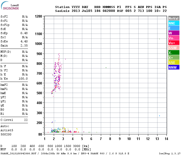This screenshot has height=155, width=181.
Task: Click the 2013 year value in header
Action: pyautogui.click(x=76, y=11)
